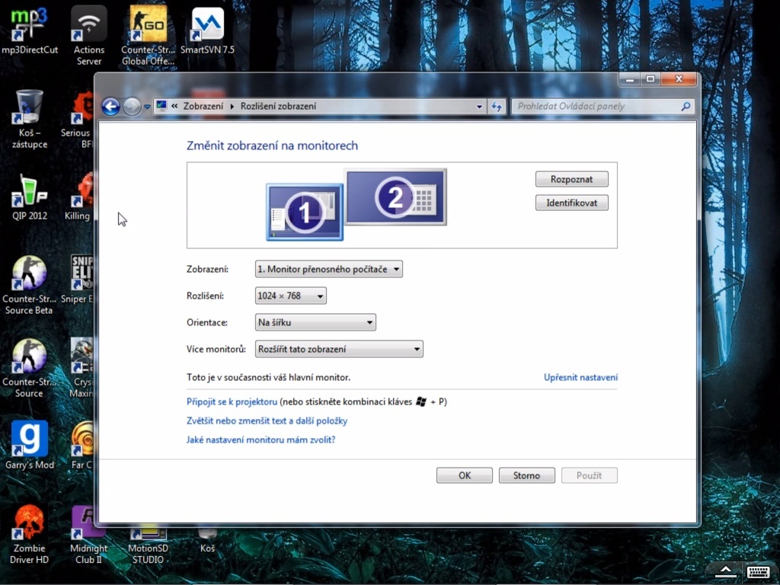Click the Rozpoznat button
Screen dimensions: 780x585
pos(571,178)
